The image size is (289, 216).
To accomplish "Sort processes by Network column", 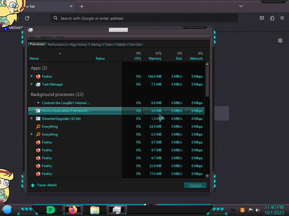I will 194,56.
